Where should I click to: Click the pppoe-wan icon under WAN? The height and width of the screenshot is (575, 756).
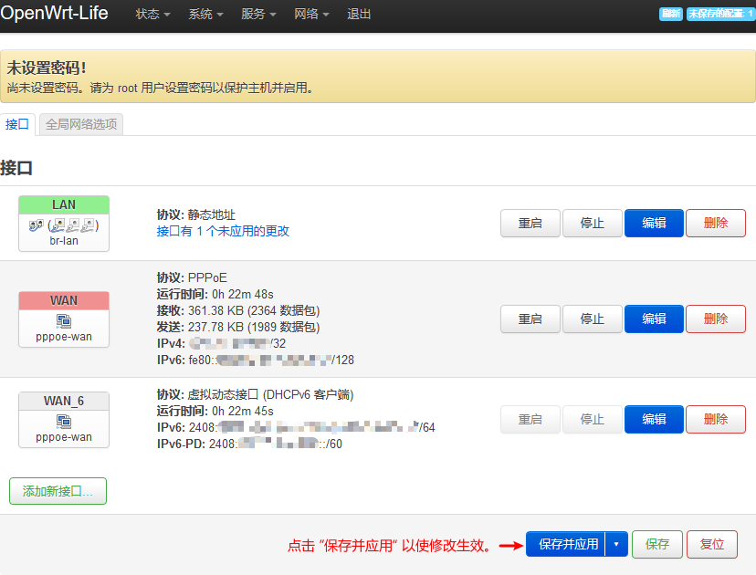tap(64, 320)
